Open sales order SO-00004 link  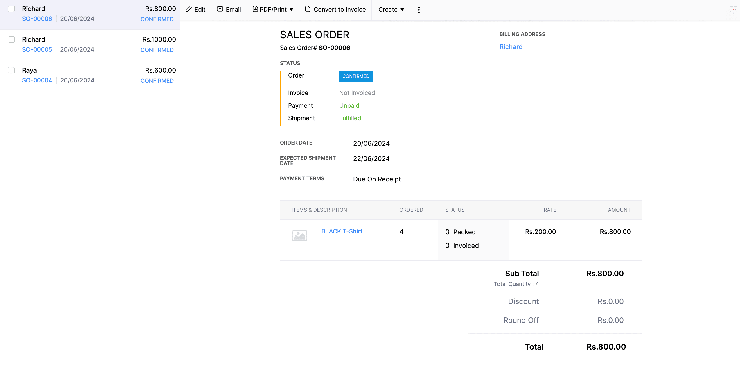(x=37, y=80)
